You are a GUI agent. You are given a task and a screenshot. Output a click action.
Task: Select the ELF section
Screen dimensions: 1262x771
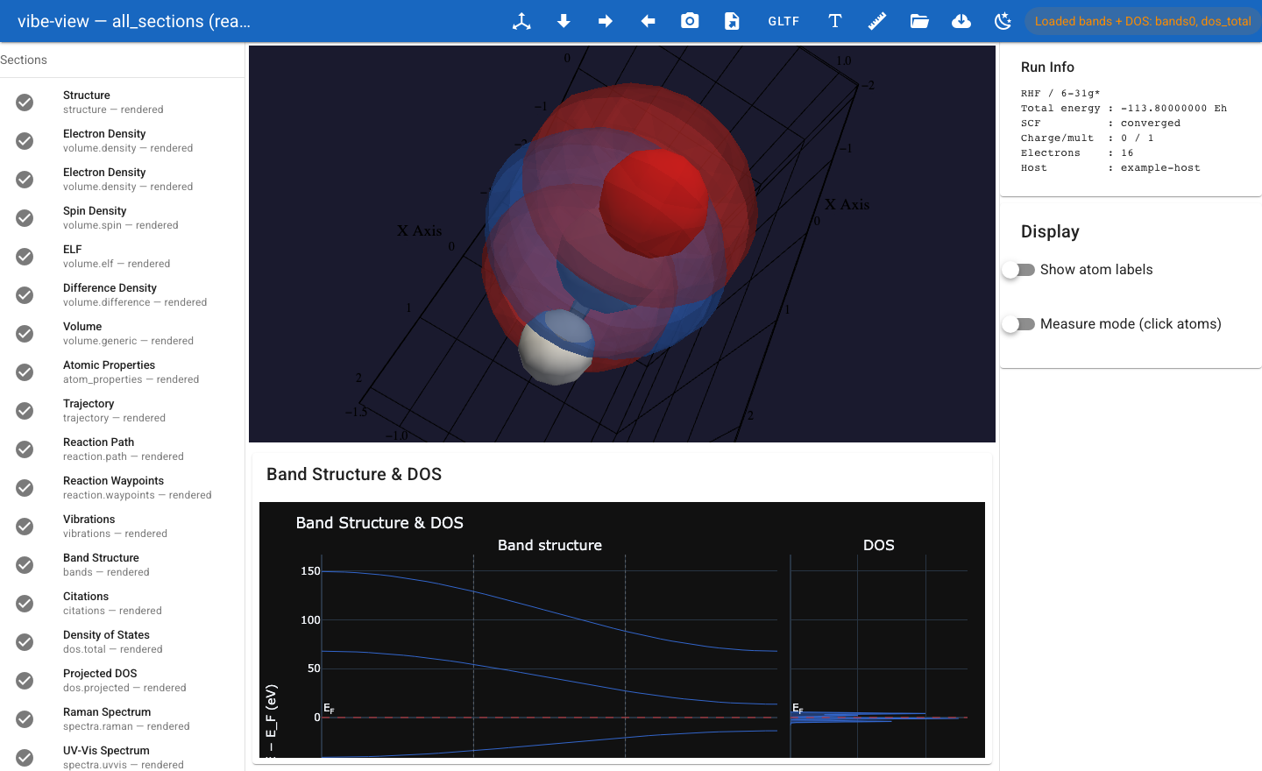click(x=122, y=257)
